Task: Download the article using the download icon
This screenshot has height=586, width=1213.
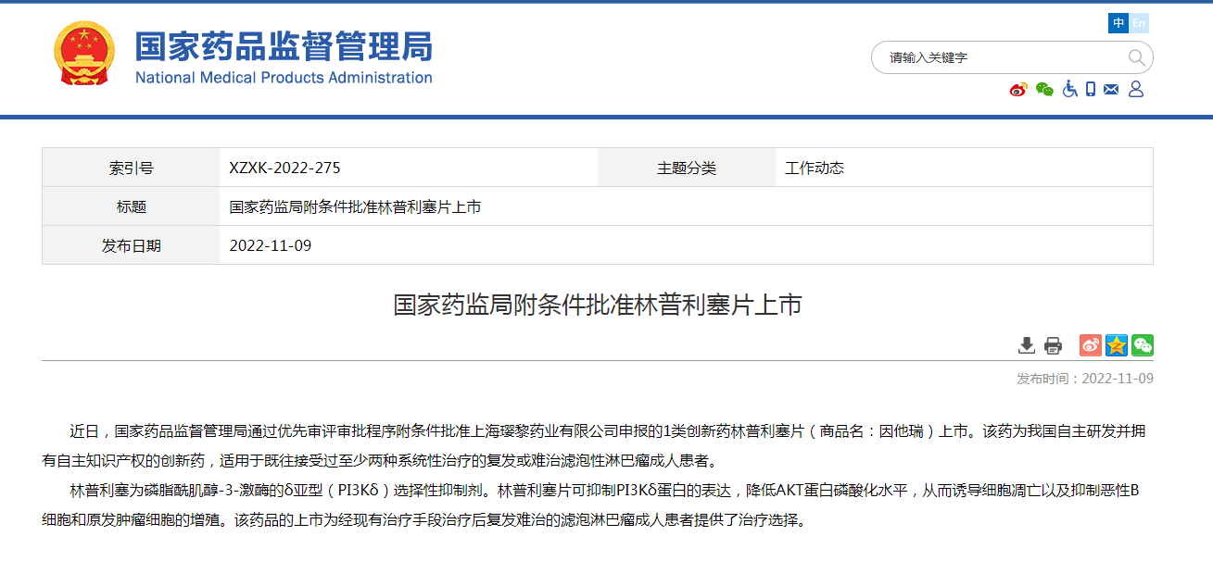Action: click(1027, 345)
